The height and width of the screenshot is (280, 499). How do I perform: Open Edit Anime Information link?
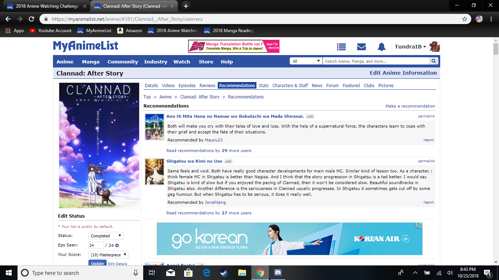pyautogui.click(x=403, y=73)
